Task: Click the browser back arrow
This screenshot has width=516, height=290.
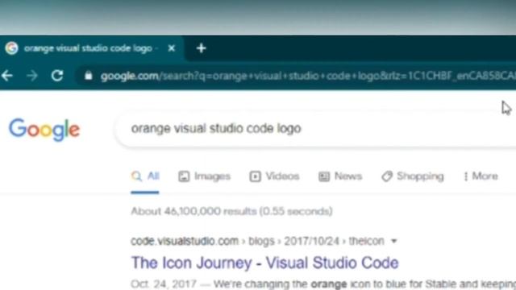Action: [7, 76]
